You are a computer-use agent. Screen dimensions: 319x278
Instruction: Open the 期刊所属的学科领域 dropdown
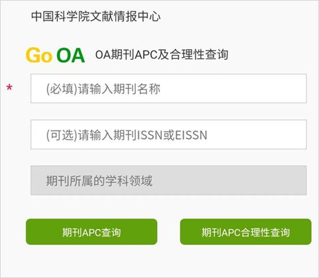(169, 181)
